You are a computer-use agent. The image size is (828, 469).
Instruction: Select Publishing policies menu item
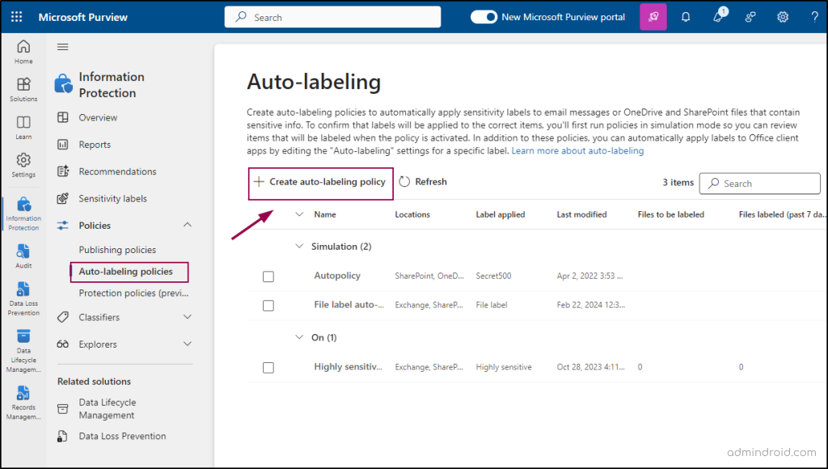tap(117, 250)
